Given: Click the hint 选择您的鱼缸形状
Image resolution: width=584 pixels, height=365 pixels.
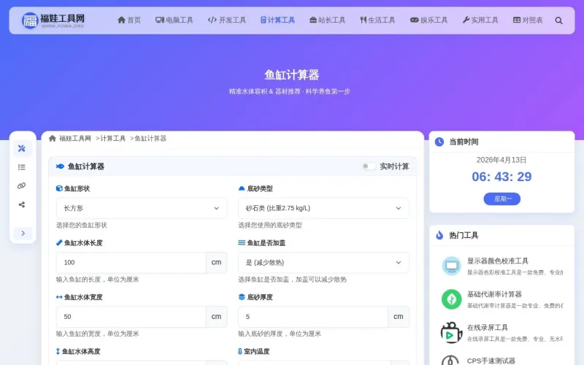Looking at the screenshot, I should (x=82, y=225).
